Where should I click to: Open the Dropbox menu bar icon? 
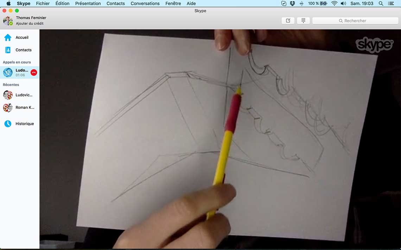pos(292,3)
